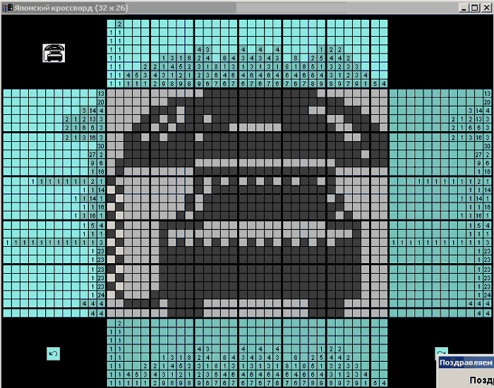Image resolution: width=494 pixels, height=388 pixels.
Task: Select the "5" clue in right panel row 1 5 4
Action: click(x=478, y=226)
